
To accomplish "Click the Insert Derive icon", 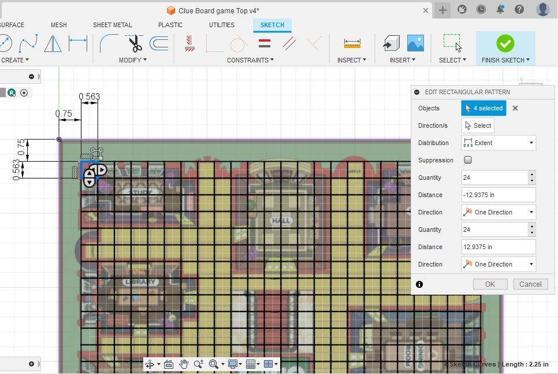I will click(x=391, y=43).
